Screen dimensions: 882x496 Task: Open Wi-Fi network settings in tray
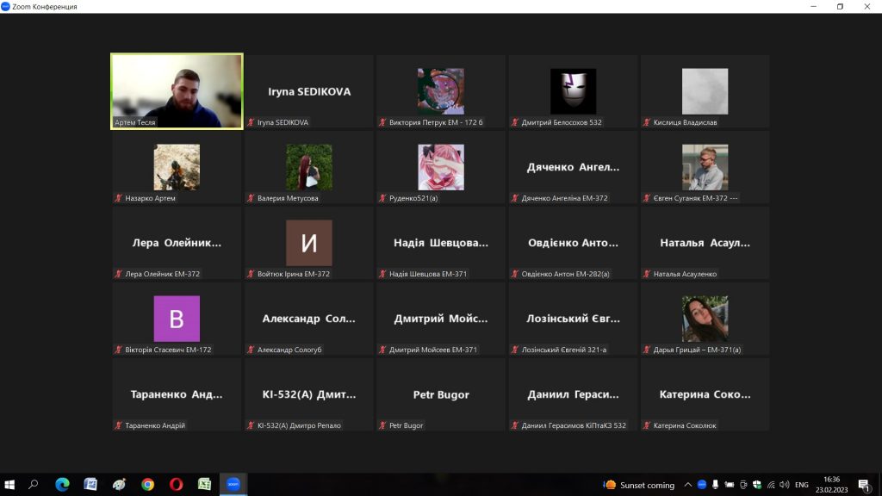point(771,485)
